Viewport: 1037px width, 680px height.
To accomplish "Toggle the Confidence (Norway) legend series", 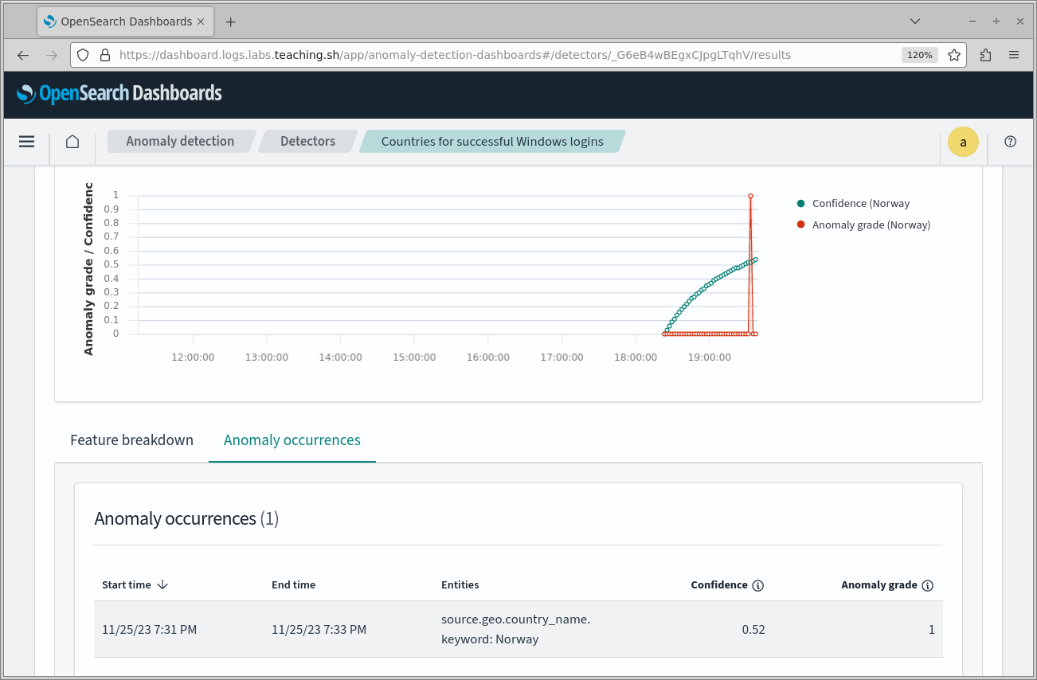I will point(860,204).
